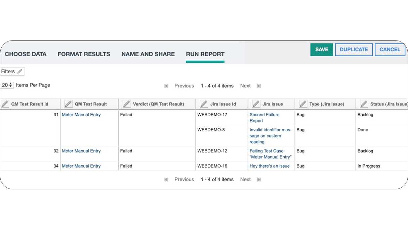This screenshot has height=243, width=408.
Task: Go to first page in top pager
Action: point(166,86)
